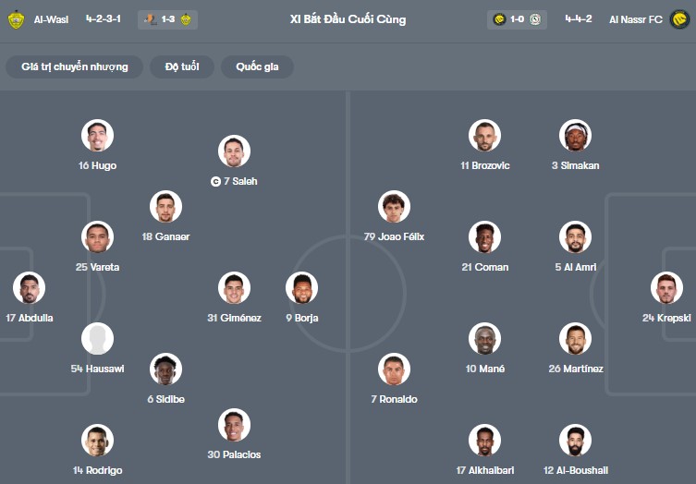696x484 pixels.
Task: Select goalkeeper Krepski's avatar
Action: [666, 288]
